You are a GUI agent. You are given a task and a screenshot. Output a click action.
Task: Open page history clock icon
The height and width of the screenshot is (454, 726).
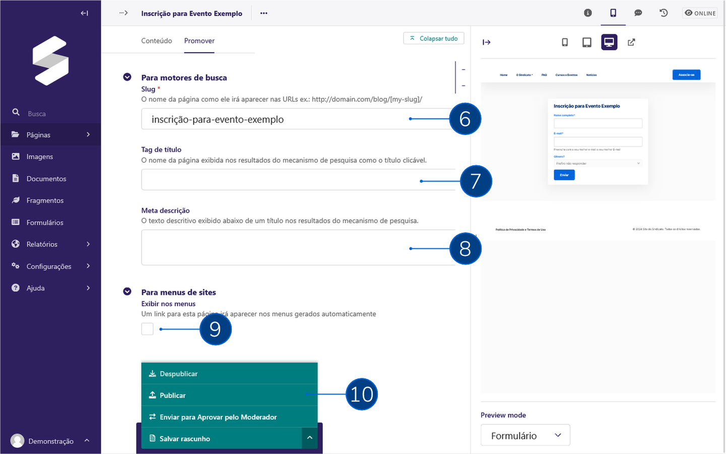tap(664, 13)
